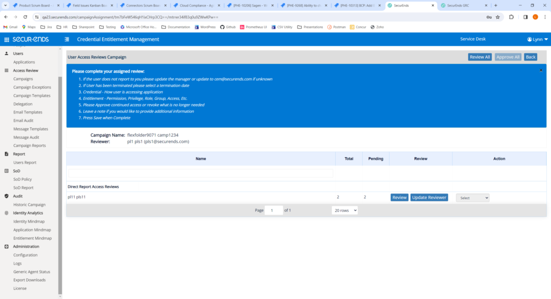The height and width of the screenshot is (299, 551).
Task: Reload the page with browser refresh icon
Action: click(x=25, y=17)
